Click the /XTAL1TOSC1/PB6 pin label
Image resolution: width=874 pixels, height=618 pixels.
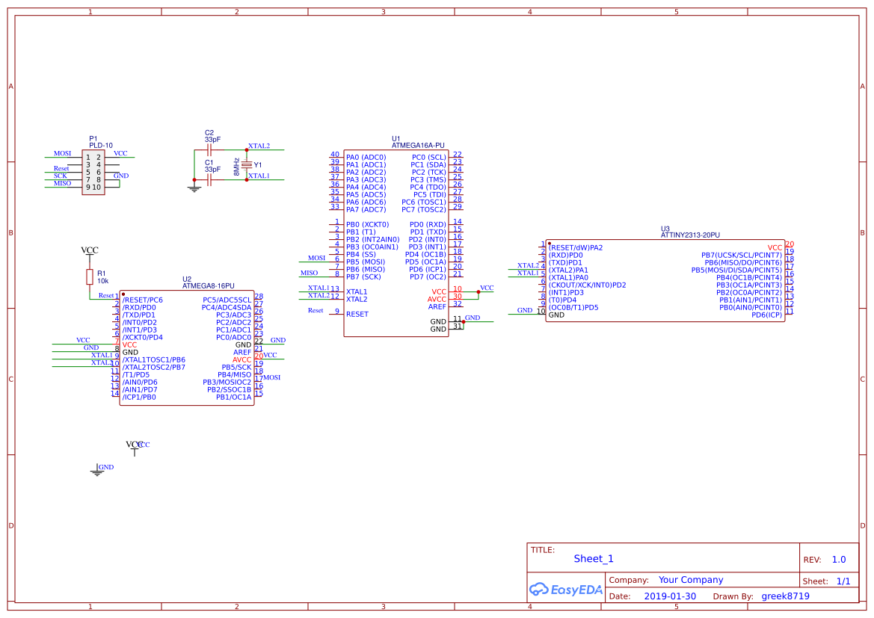coord(153,360)
